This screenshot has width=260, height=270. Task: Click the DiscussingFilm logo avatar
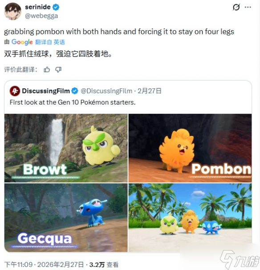(15, 91)
